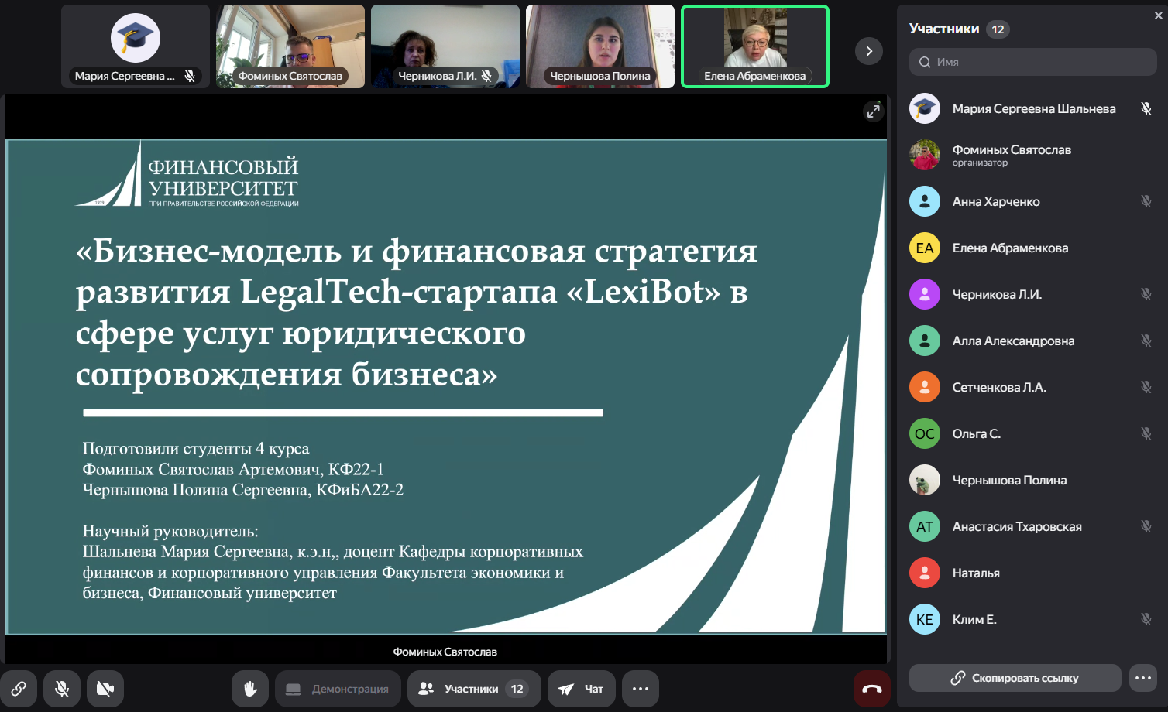This screenshot has height=712, width=1168.
Task: Click the Демонстрация button
Action: [338, 689]
